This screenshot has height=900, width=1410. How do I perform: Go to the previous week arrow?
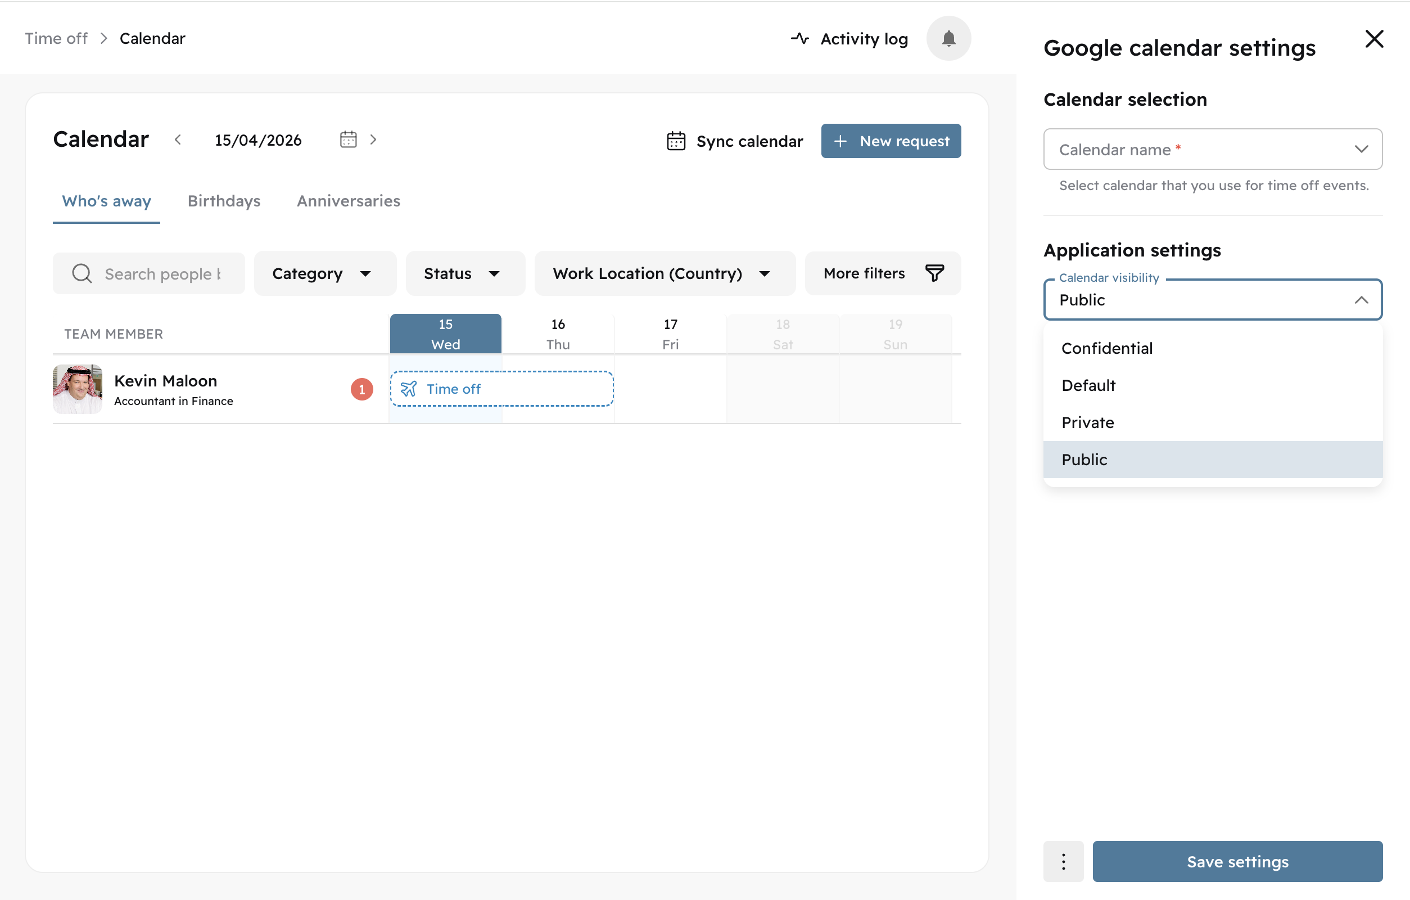178,139
